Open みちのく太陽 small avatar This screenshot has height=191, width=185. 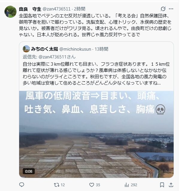coord(26,49)
